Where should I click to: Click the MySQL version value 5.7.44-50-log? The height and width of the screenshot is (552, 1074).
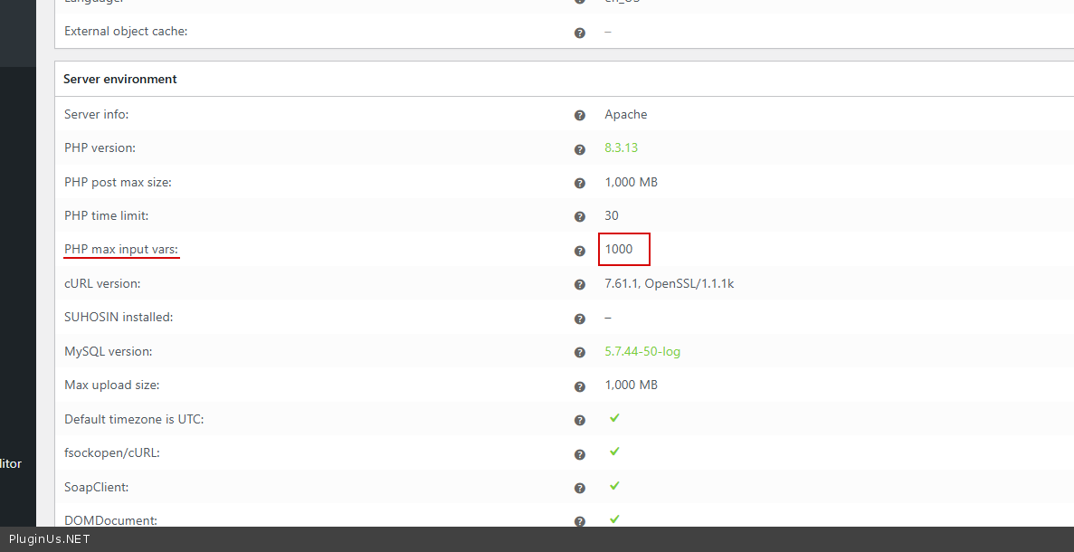coord(642,351)
